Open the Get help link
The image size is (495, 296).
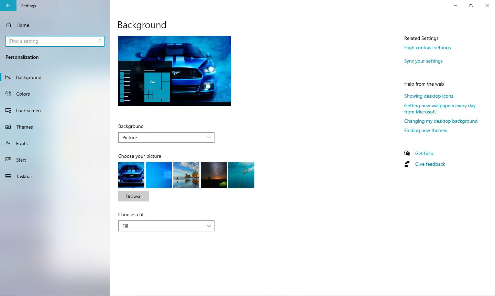[424, 154]
